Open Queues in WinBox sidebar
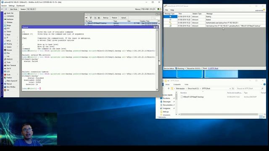This screenshot has height=151, width=269. (9, 50)
